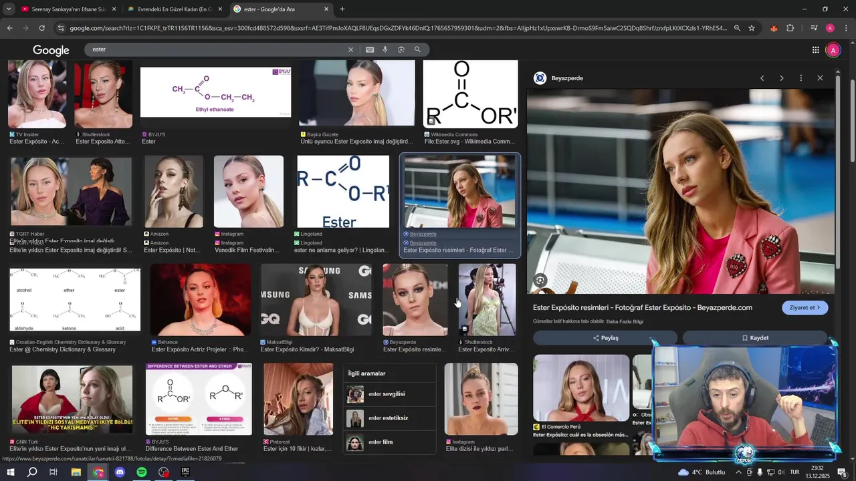Select the ester film related search
Viewport: 856px width, 481px height.
tap(389, 442)
